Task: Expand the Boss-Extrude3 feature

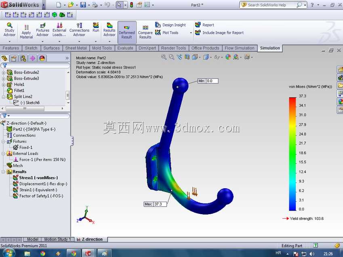Action: click(3, 78)
